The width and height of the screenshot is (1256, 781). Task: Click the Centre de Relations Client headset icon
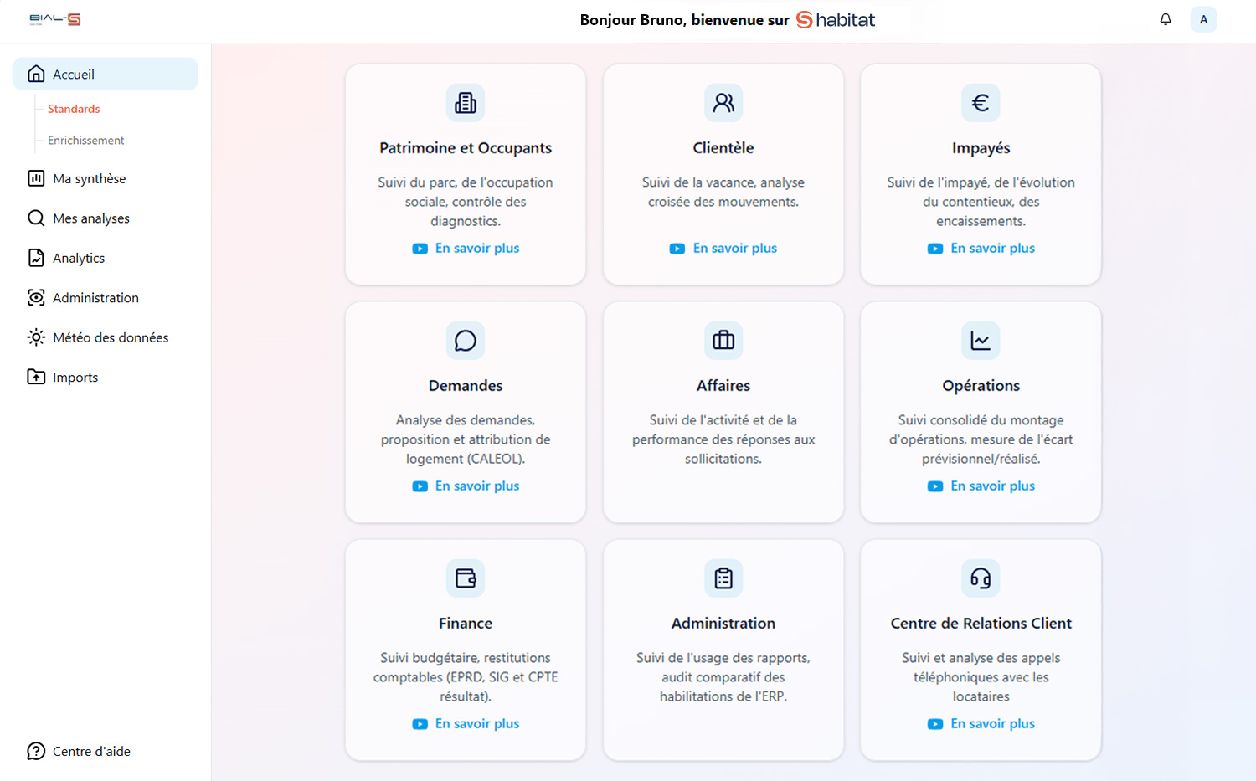pos(981,578)
